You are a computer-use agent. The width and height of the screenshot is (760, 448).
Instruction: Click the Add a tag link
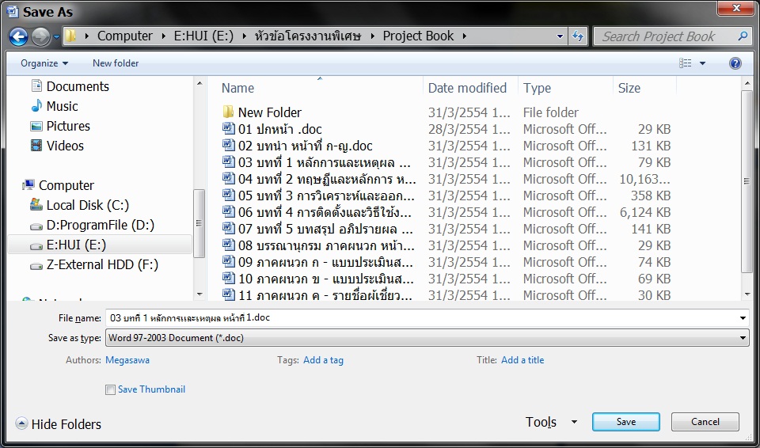(323, 360)
